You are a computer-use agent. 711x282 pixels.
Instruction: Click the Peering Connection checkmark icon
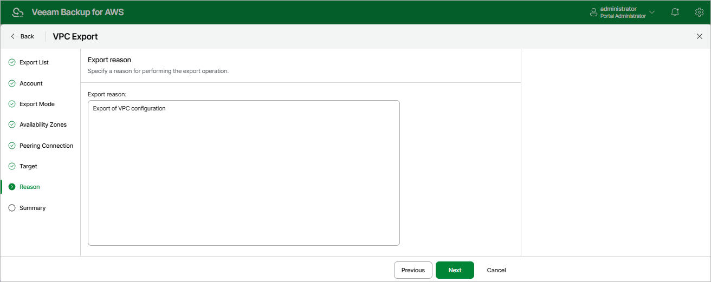12,146
